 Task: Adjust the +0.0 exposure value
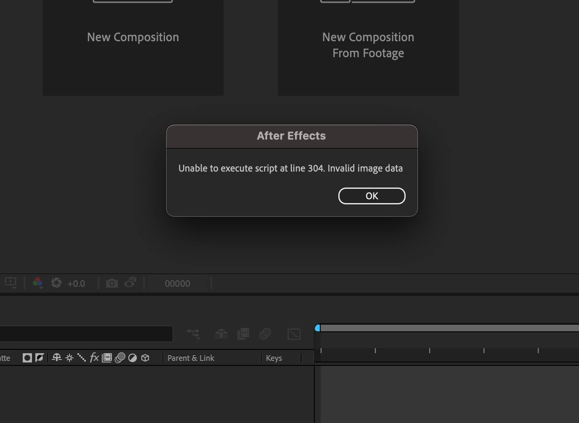point(76,284)
